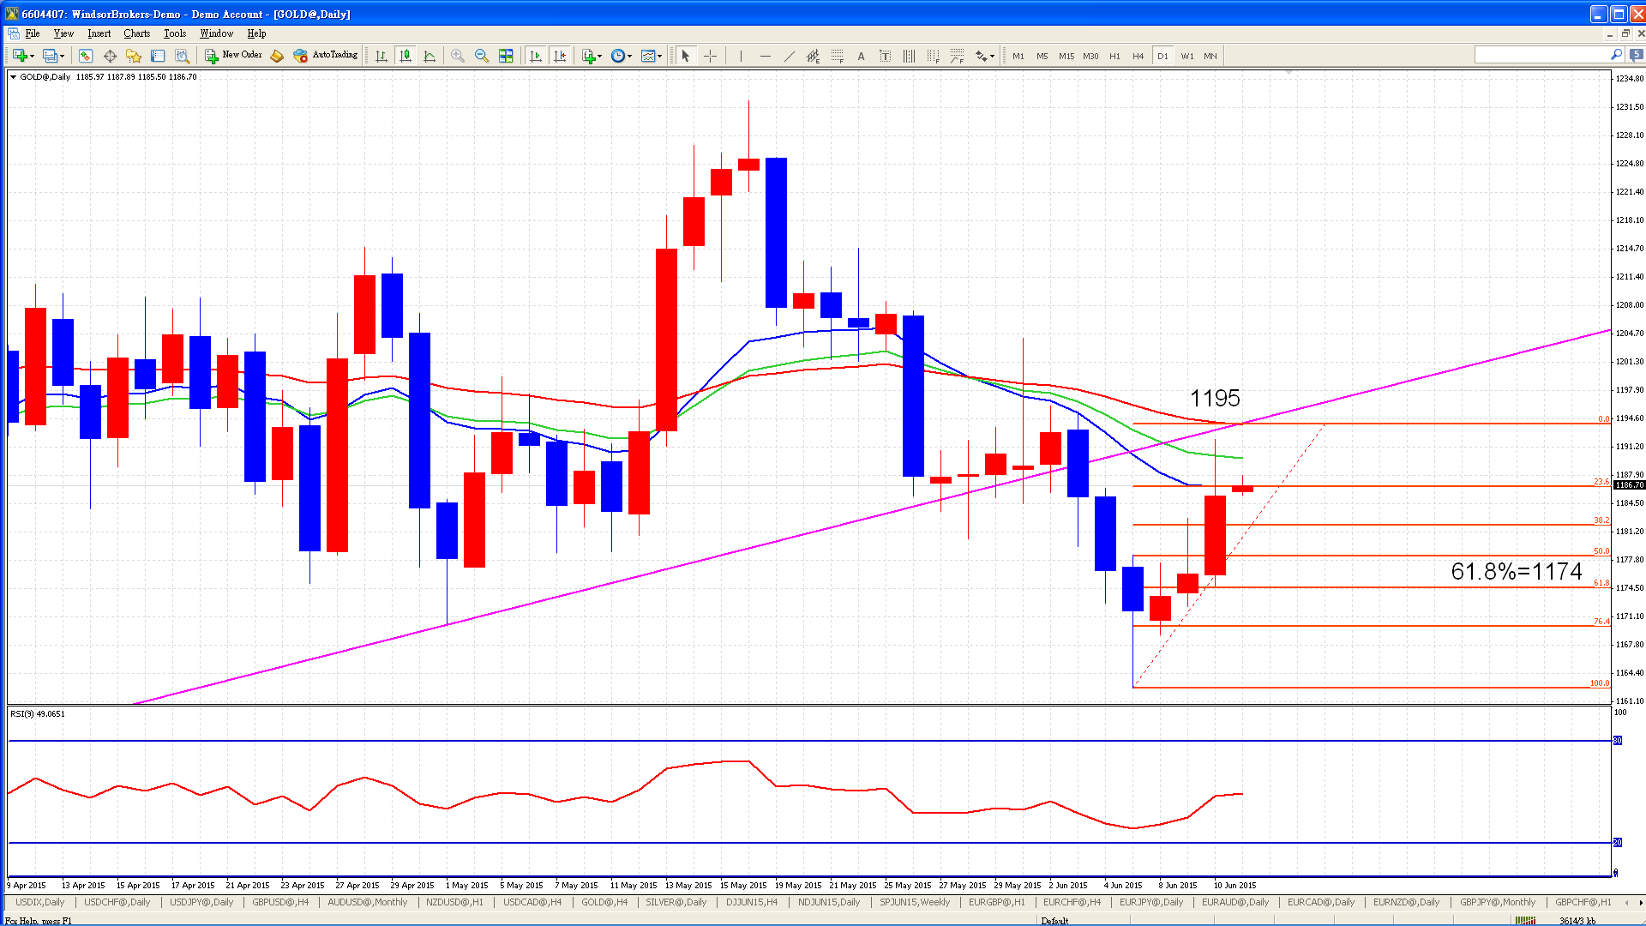Switch timeframe to W1
1646x926 pixels.
tap(1186, 56)
